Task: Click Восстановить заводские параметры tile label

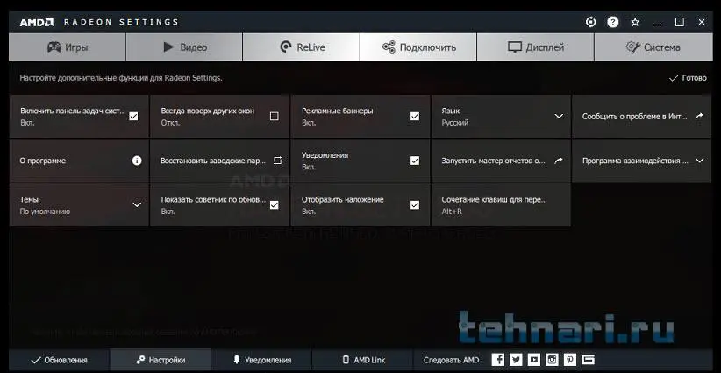Action: (213, 161)
